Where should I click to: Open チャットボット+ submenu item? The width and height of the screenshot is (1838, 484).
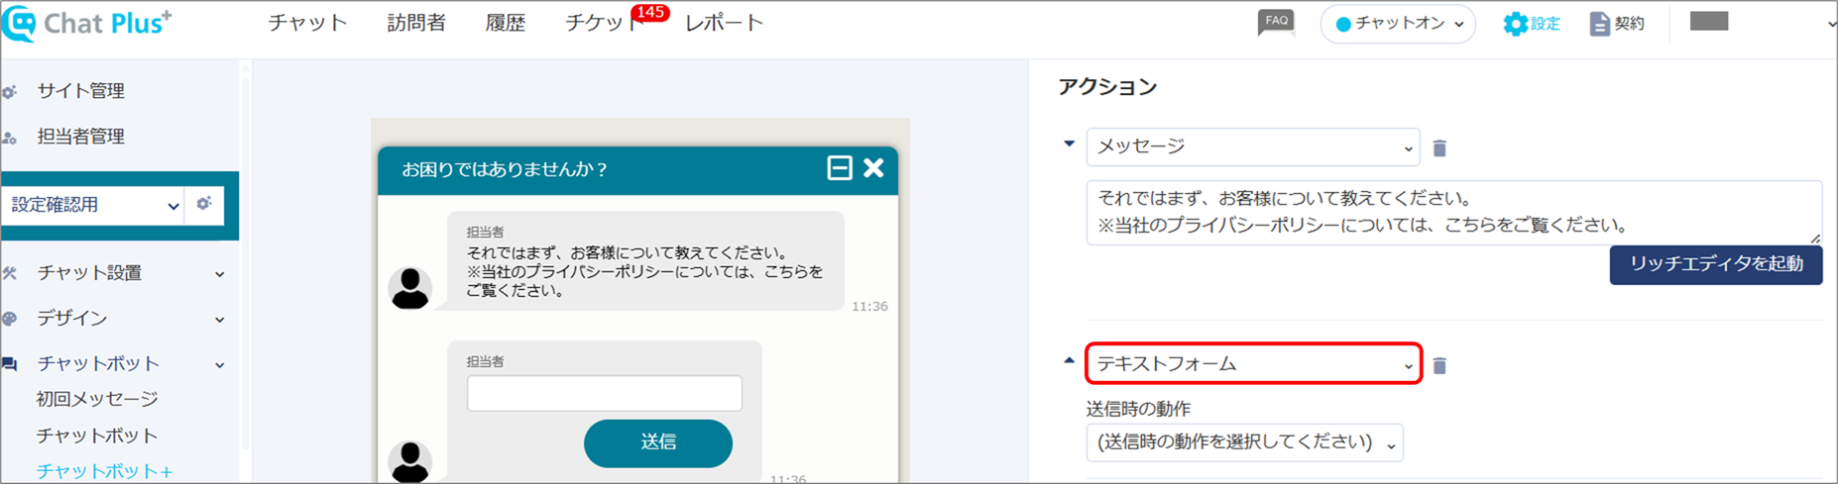tap(105, 471)
